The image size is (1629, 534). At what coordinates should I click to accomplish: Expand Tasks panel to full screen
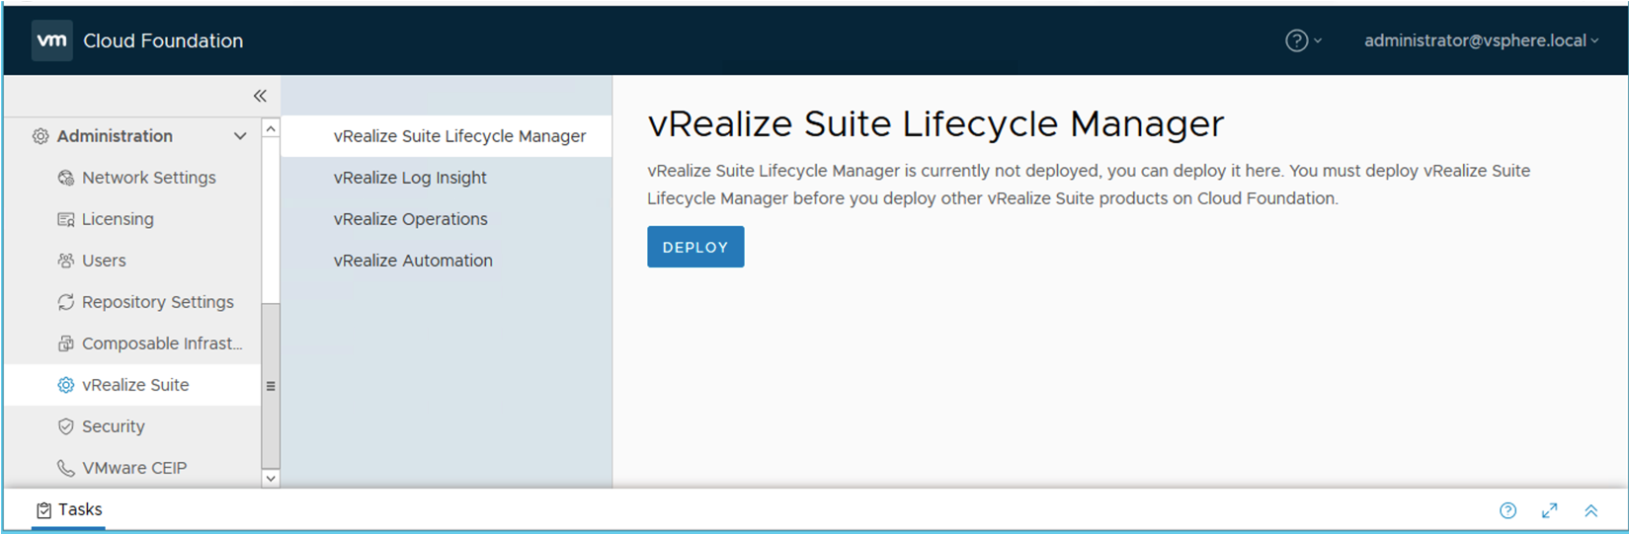coord(1549,510)
